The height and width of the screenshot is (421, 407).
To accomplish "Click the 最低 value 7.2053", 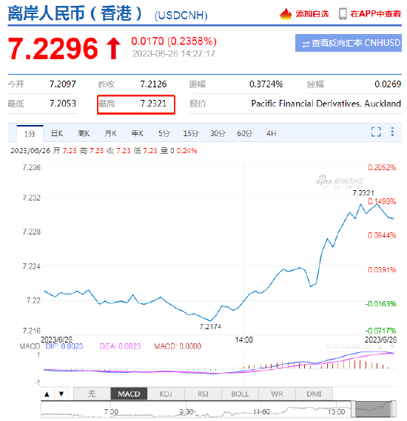I will pyautogui.click(x=63, y=104).
